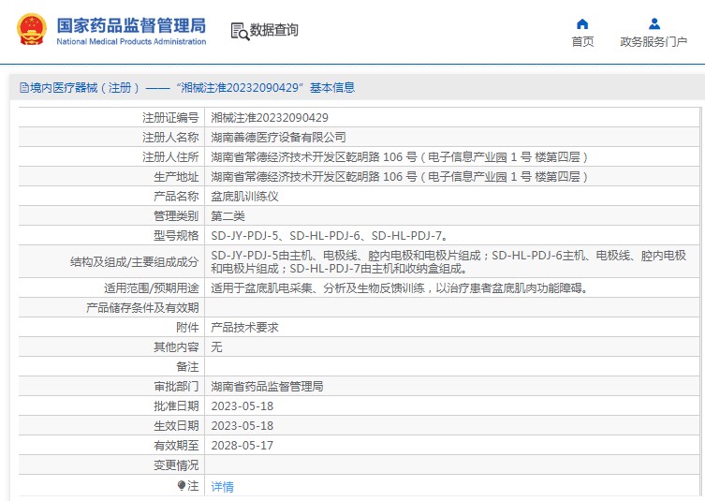
Task: Click 其他内容 value 无
Action: tap(216, 347)
